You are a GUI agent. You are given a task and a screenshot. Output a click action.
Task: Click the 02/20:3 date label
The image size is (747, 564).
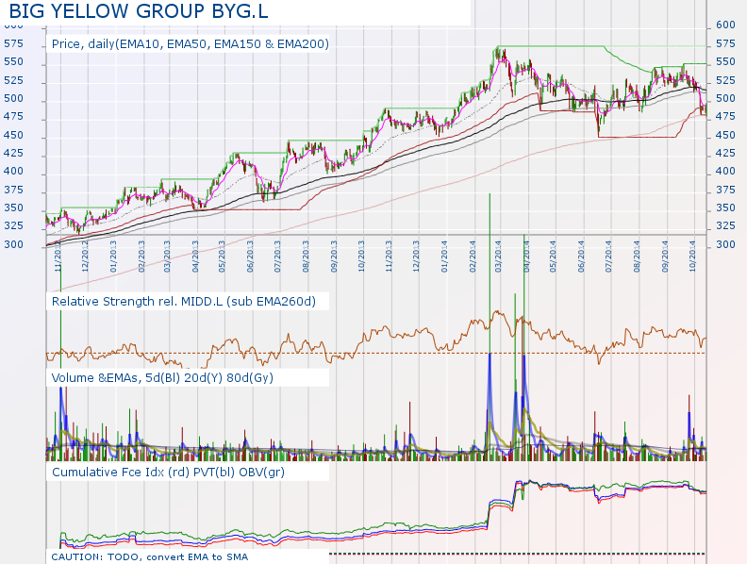pyautogui.click(x=141, y=257)
